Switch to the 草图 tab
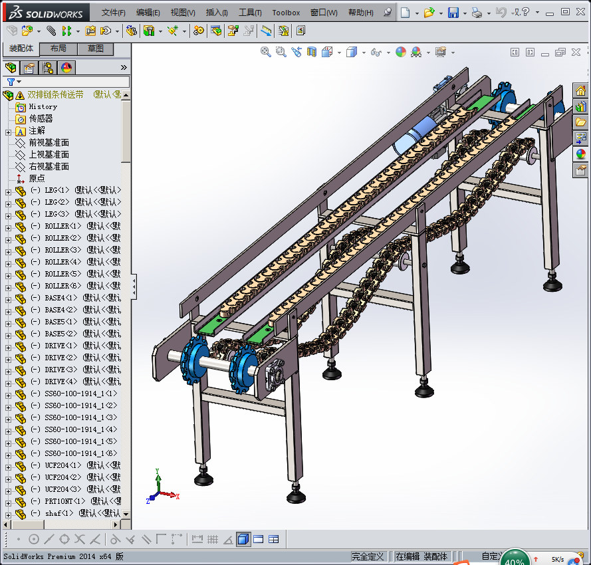This screenshot has height=565, width=591. [95, 49]
